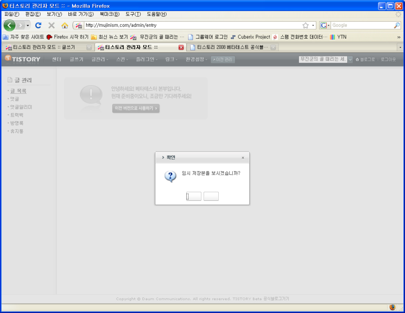Click the TISTORY logo
Viewport: 405px width, 313px height.
pos(23,59)
